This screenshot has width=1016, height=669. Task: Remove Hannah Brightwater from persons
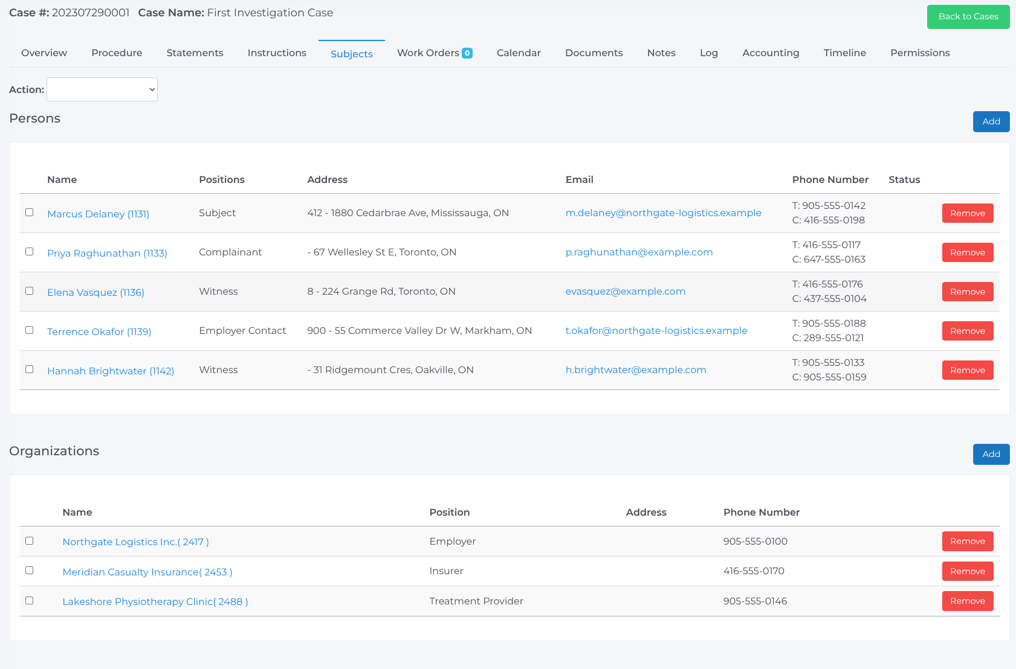pyautogui.click(x=968, y=370)
